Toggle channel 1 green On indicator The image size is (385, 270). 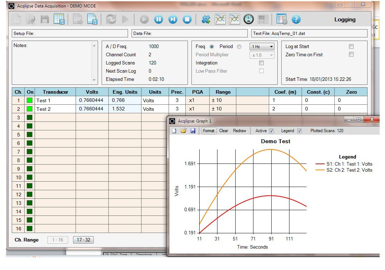[x=30, y=100]
